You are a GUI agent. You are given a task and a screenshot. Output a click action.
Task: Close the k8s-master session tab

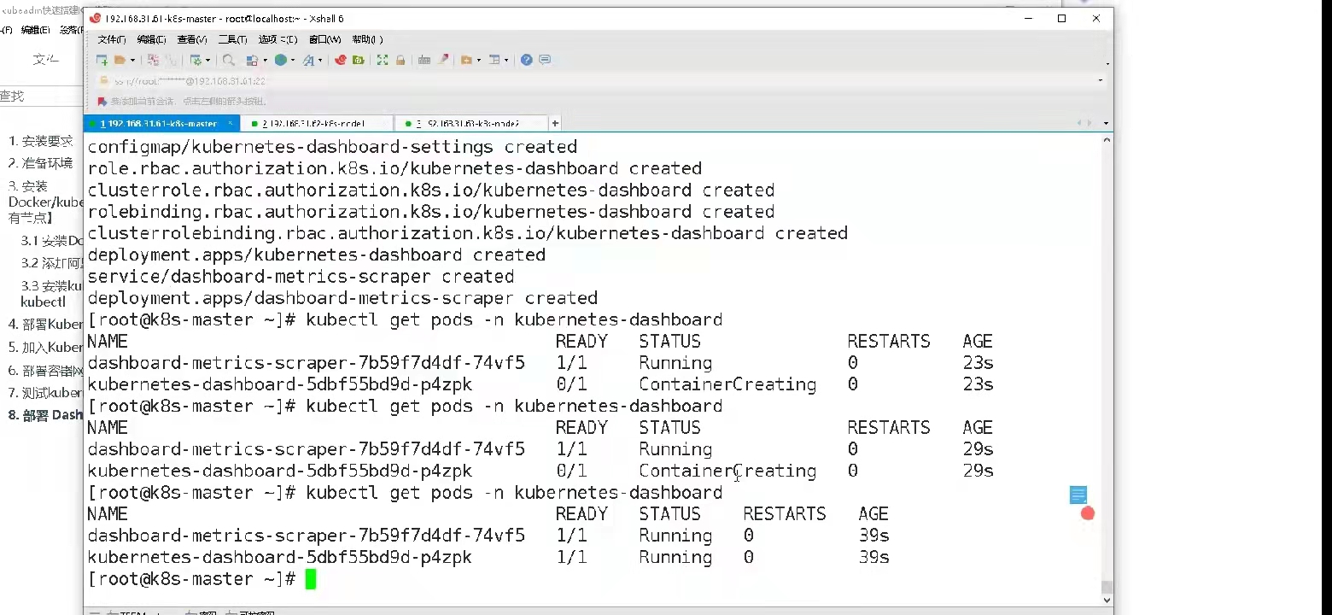click(x=230, y=124)
